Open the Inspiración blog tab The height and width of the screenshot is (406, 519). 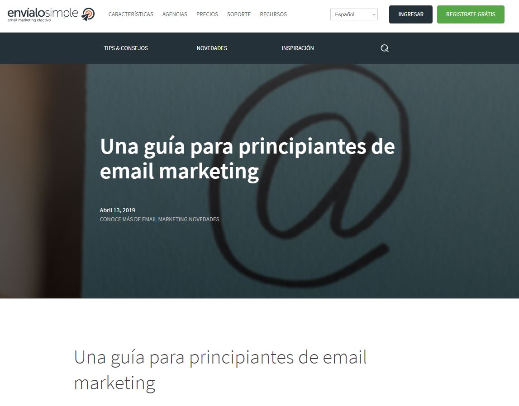pyautogui.click(x=298, y=48)
